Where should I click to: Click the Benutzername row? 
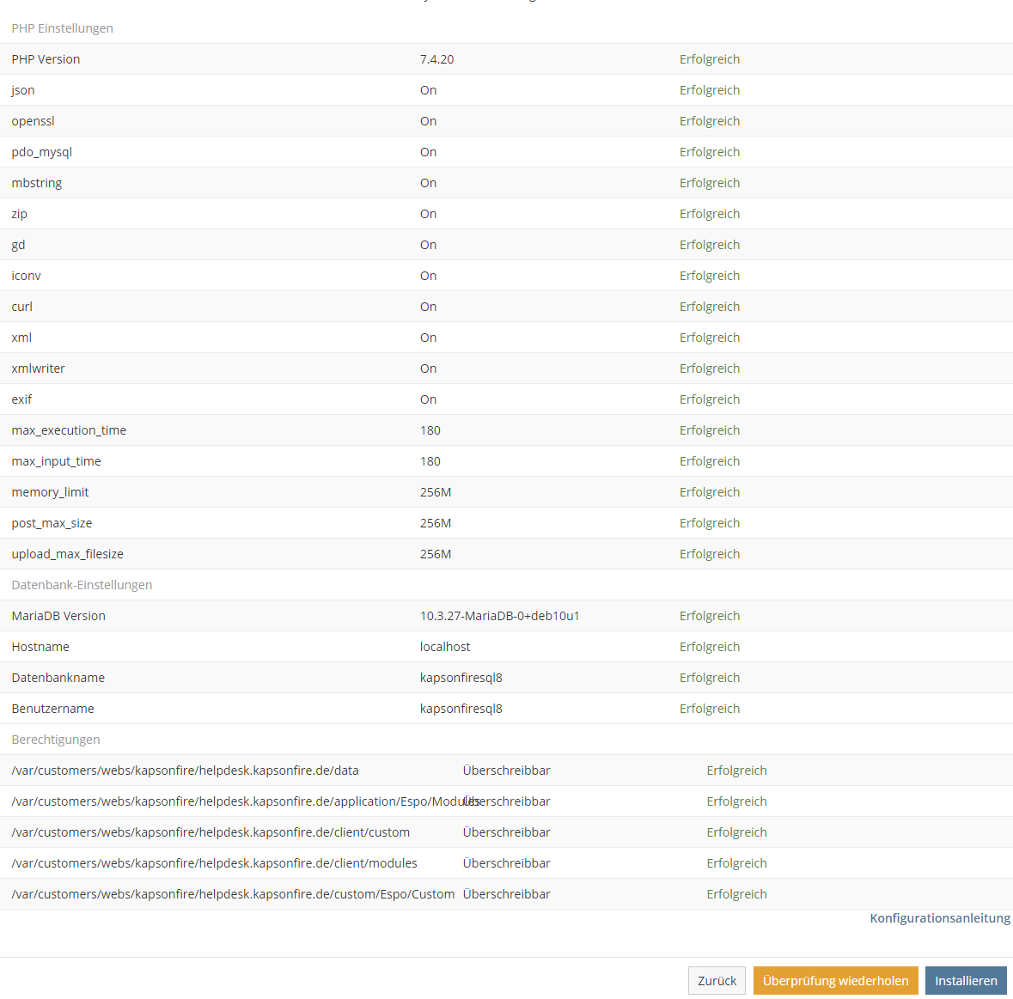[x=52, y=708]
